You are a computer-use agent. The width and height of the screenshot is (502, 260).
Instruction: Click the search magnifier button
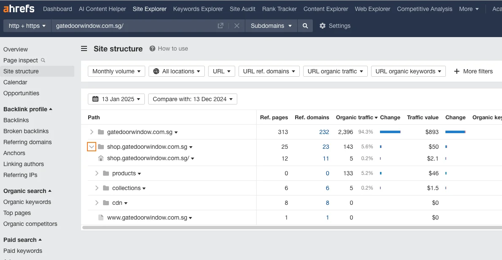305,26
